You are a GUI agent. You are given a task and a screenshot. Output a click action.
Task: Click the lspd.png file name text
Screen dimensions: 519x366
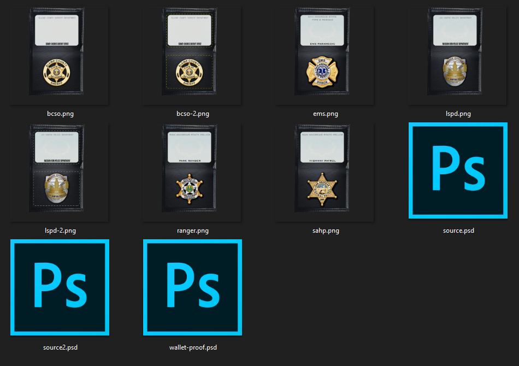[458, 114]
